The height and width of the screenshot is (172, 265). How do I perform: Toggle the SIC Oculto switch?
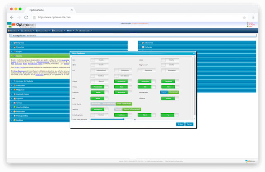point(99,60)
